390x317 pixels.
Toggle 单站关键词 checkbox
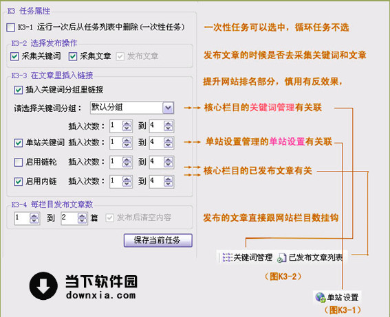pos(18,143)
